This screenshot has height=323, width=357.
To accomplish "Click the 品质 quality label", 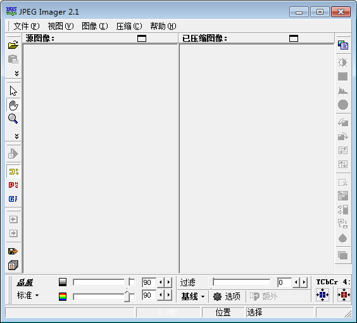I will tap(25, 282).
